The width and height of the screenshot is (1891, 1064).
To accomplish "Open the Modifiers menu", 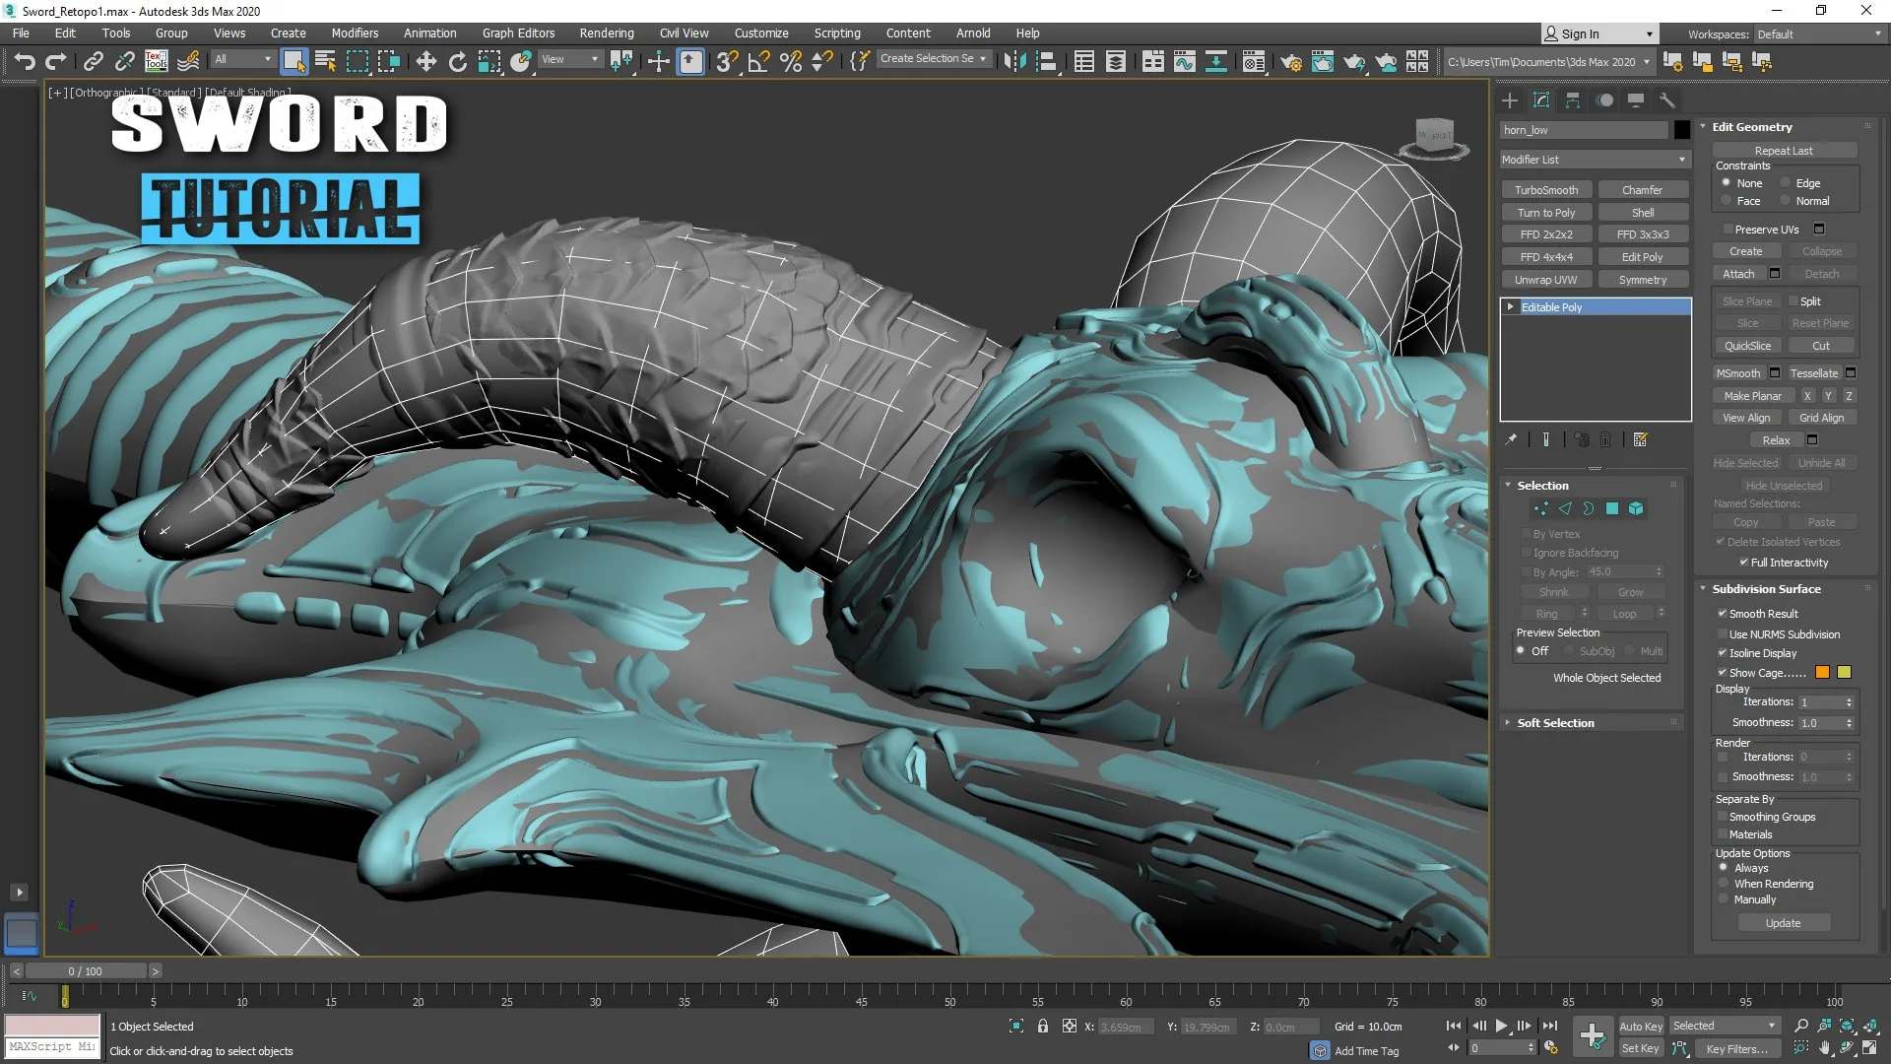I will pyautogui.click(x=355, y=33).
